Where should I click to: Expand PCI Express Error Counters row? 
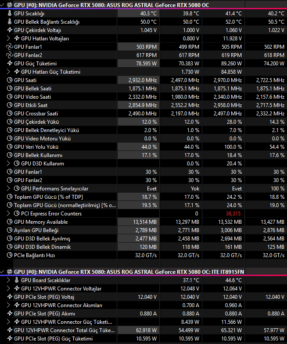pos(8,213)
